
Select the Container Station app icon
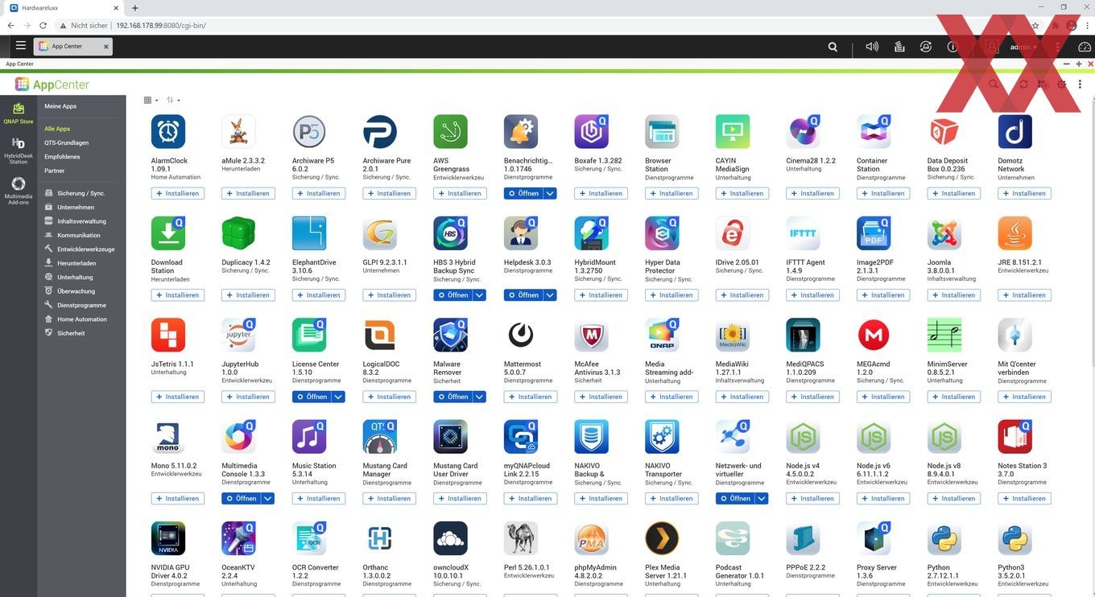[874, 131]
